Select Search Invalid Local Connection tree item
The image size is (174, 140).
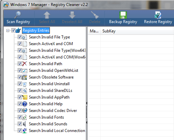click(x=57, y=131)
